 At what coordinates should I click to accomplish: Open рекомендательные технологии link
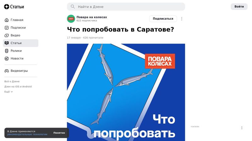click(27, 134)
